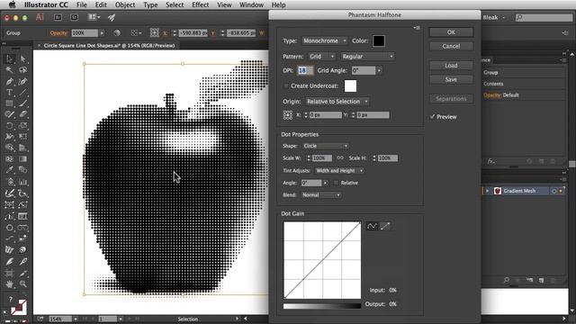Select the Eyedropper tool
The image size is (576, 324).
[x=9, y=170]
